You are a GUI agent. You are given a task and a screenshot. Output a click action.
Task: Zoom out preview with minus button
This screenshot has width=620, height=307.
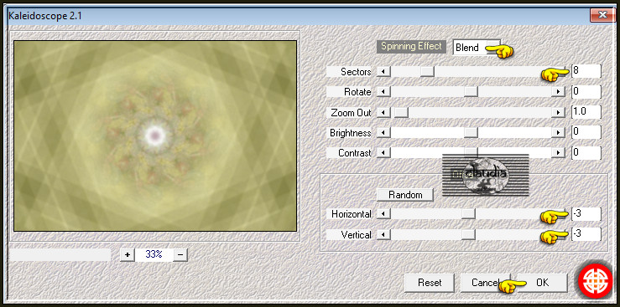(180, 254)
